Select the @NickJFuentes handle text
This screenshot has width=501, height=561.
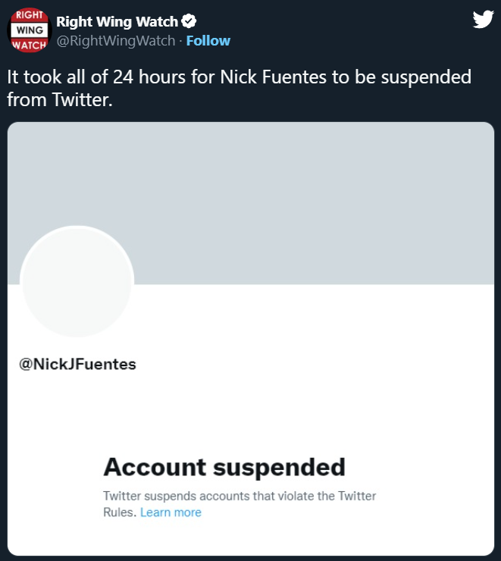point(77,364)
